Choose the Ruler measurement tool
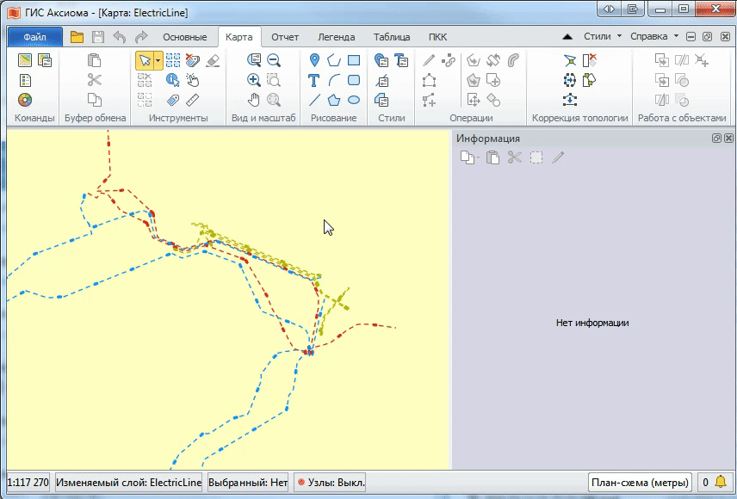737x499 pixels. point(192,100)
